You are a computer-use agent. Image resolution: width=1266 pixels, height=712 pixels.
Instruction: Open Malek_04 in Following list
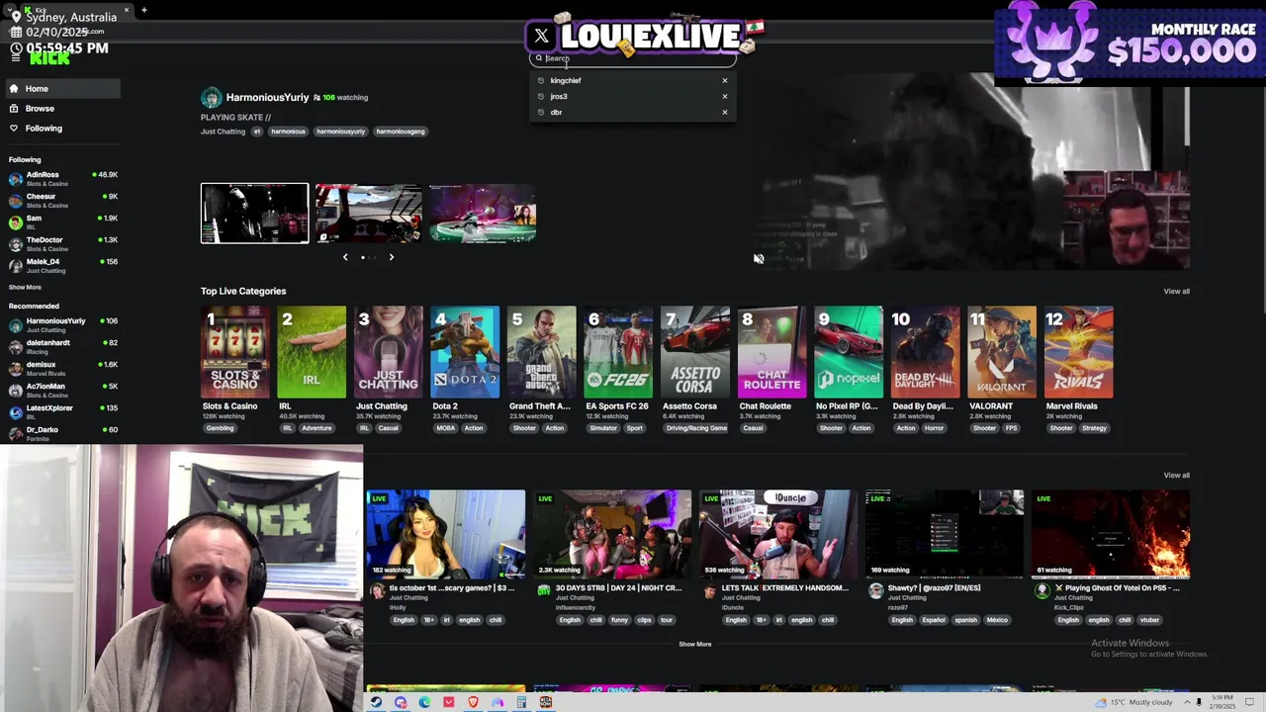click(x=61, y=266)
